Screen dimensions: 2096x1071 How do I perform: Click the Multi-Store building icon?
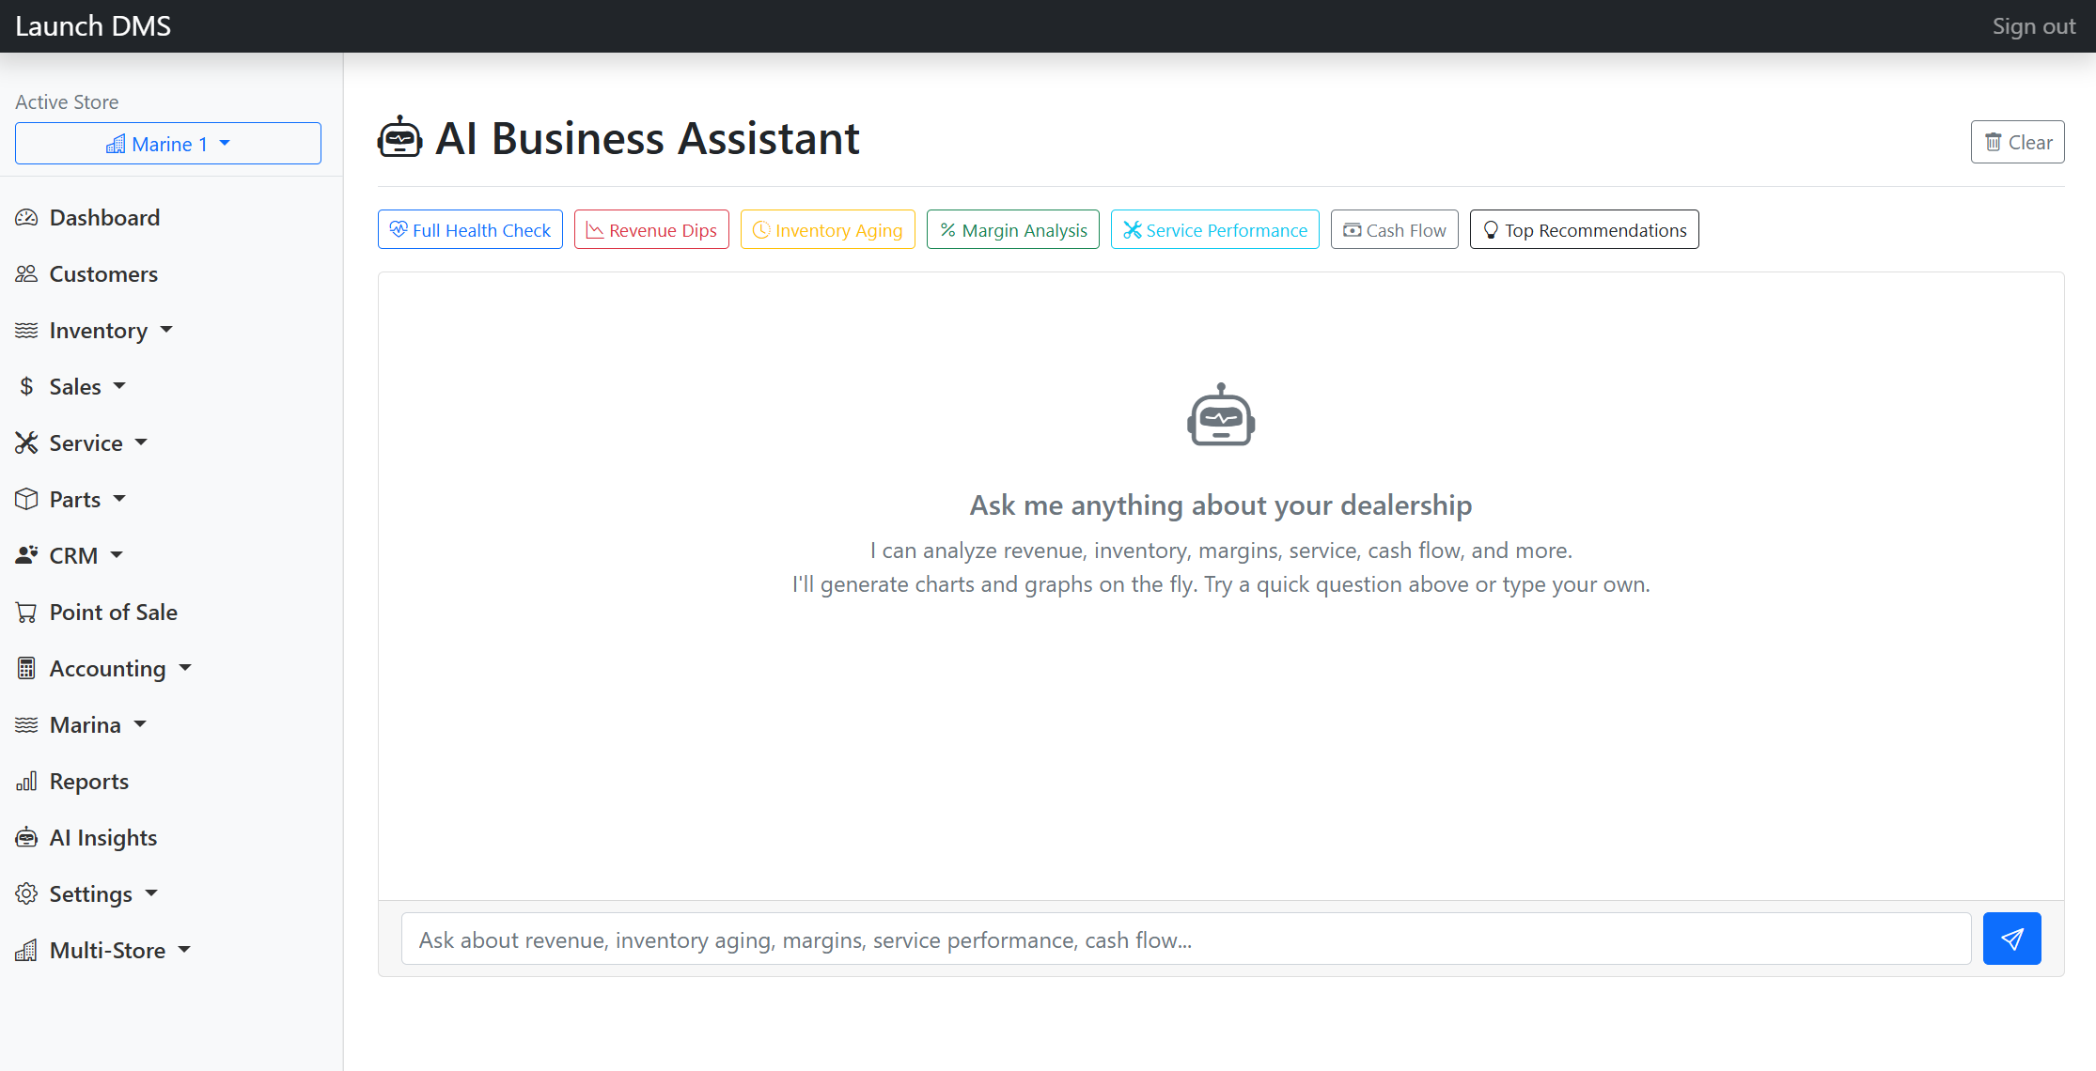tap(26, 951)
